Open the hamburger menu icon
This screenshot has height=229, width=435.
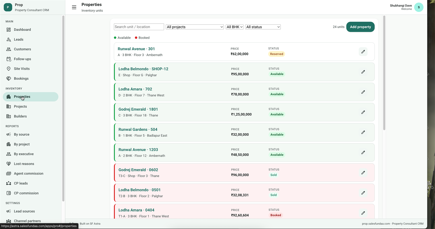pyautogui.click(x=74, y=7)
